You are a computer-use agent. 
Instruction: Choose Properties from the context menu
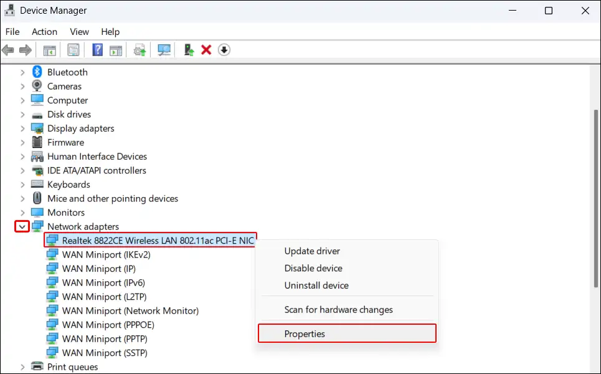click(x=347, y=333)
